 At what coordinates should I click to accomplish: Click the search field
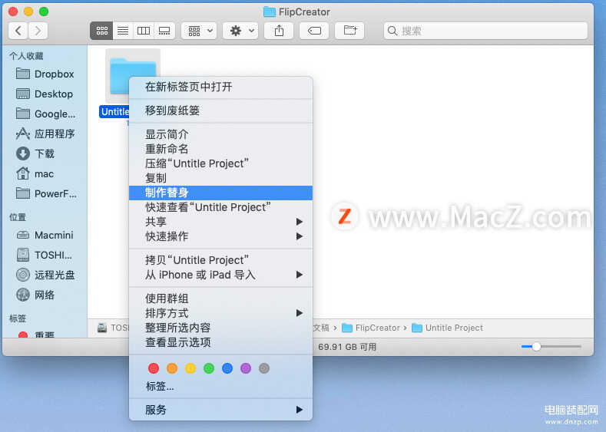(x=486, y=31)
